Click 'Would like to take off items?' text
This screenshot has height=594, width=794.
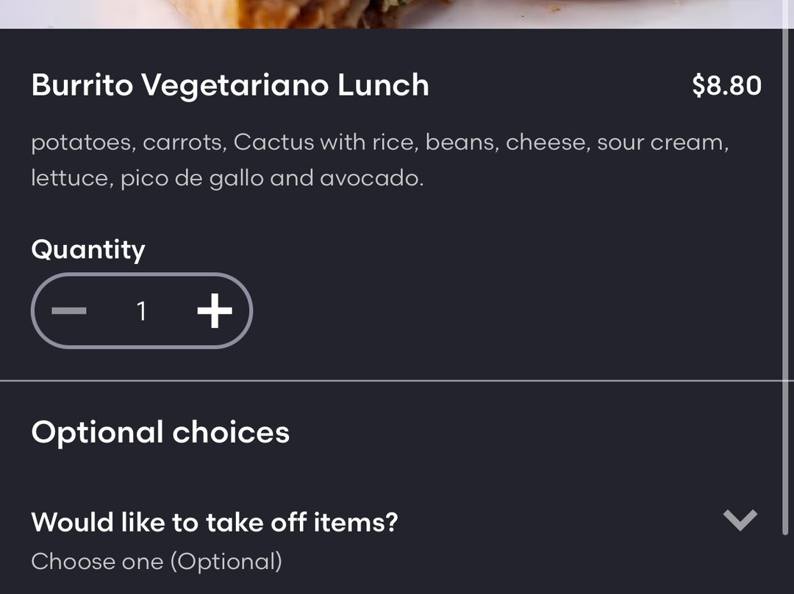tap(214, 522)
